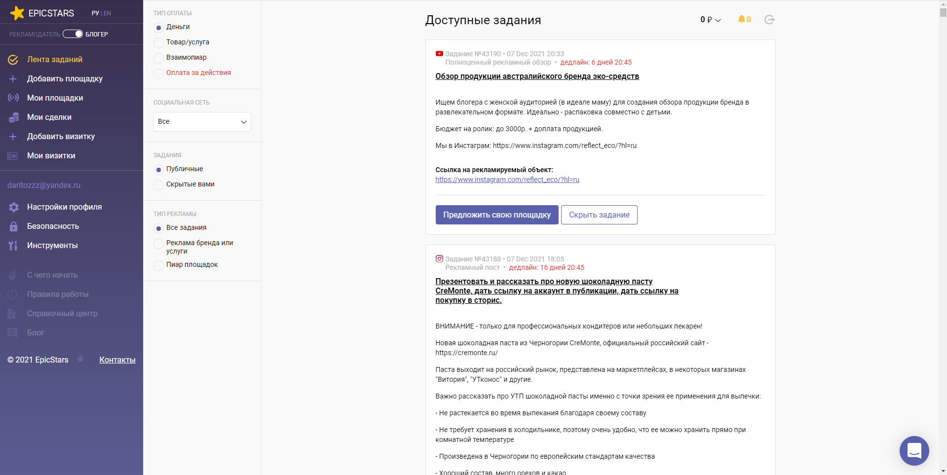Click Доступные задания heading
This screenshot has height=475, width=947.
point(483,20)
